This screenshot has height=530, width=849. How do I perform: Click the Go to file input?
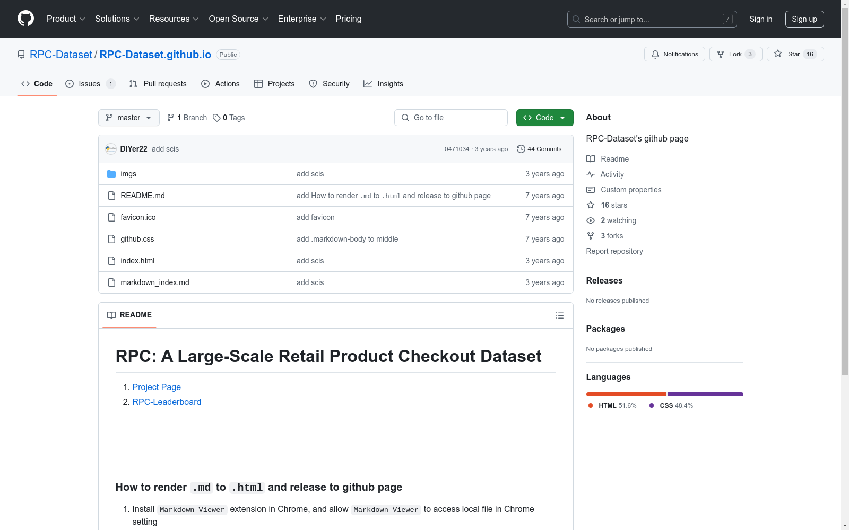[x=451, y=118]
